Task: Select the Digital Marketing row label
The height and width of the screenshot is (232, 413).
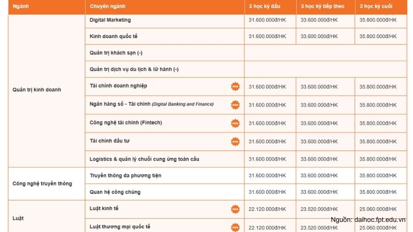Action: point(110,20)
